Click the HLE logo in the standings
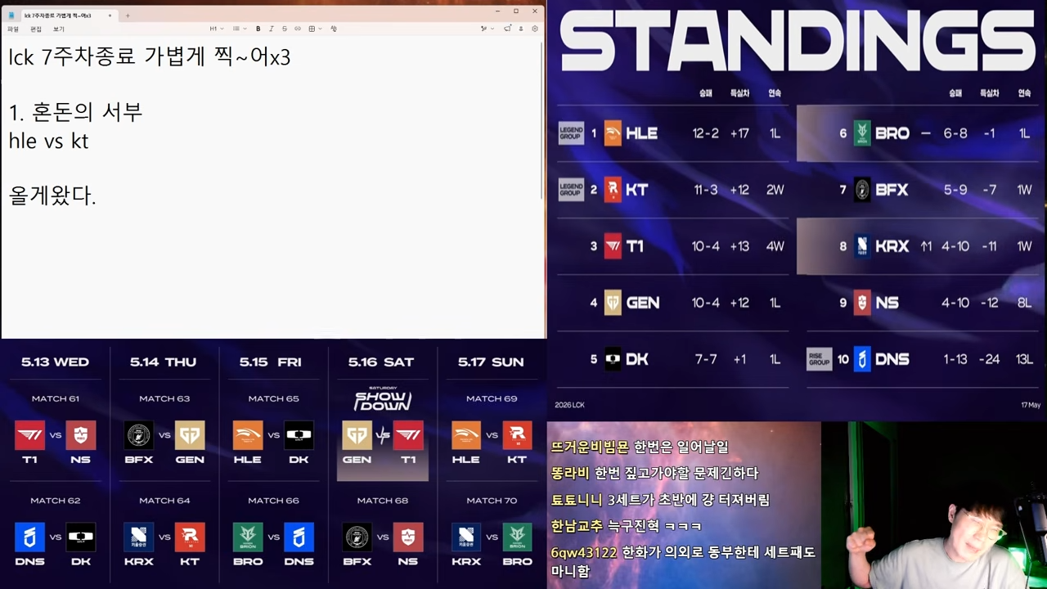 [x=613, y=133]
